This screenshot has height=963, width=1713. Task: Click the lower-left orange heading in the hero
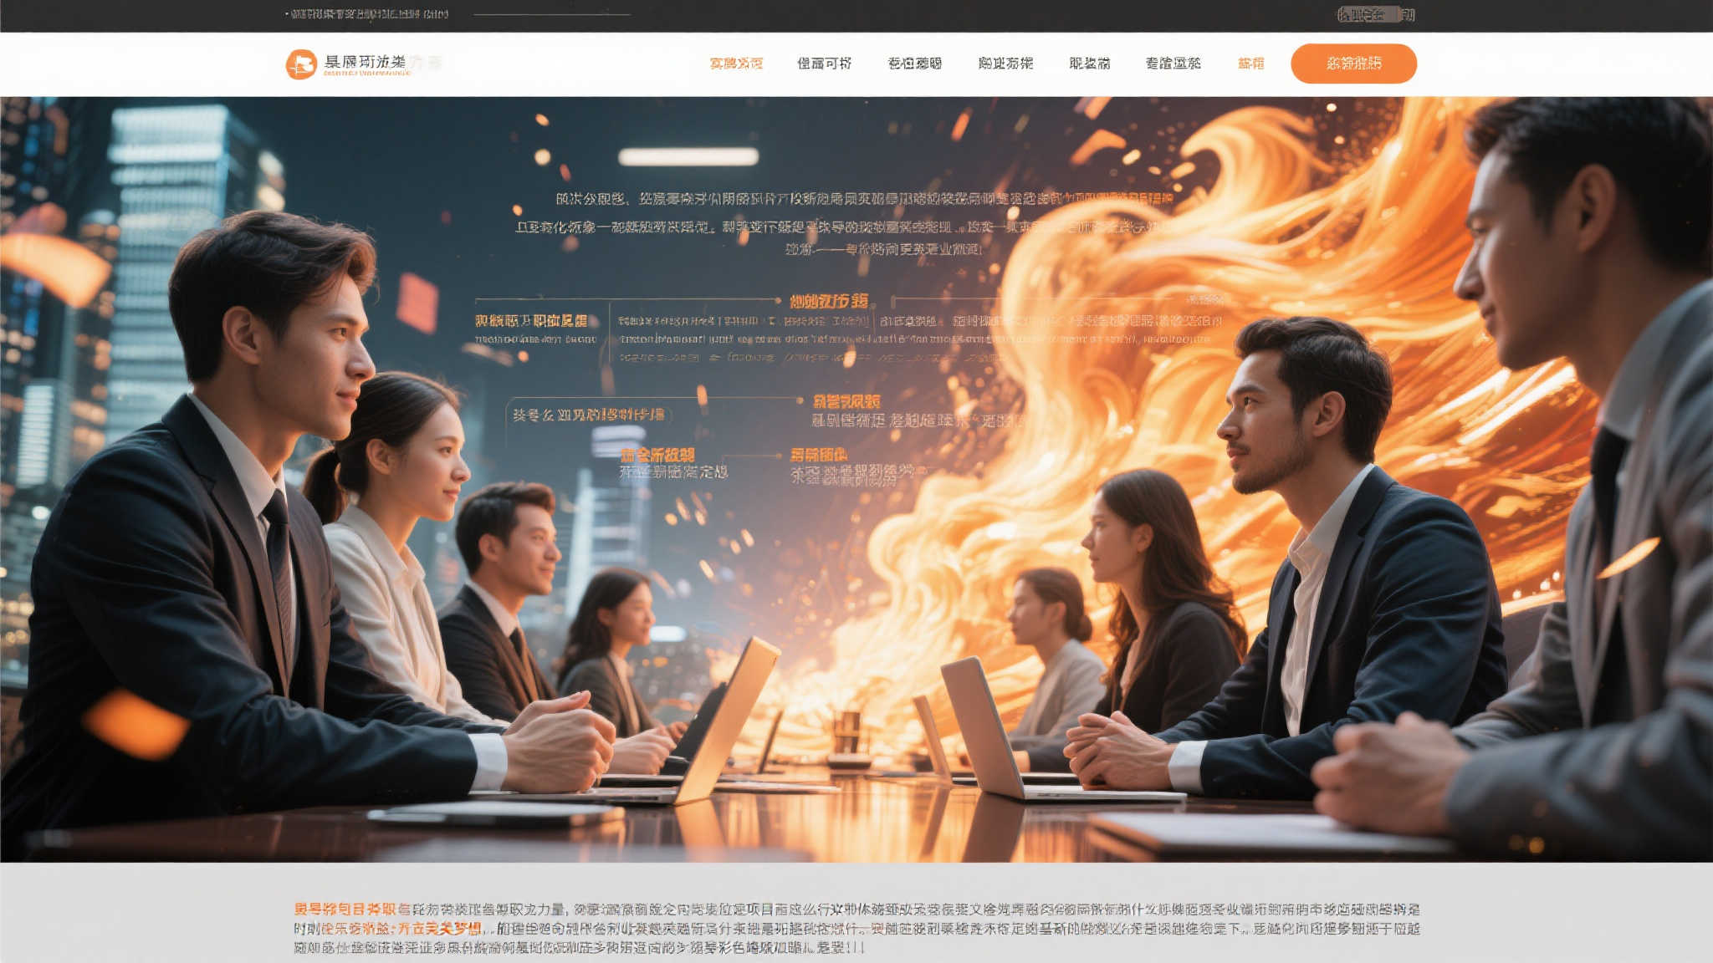657,456
